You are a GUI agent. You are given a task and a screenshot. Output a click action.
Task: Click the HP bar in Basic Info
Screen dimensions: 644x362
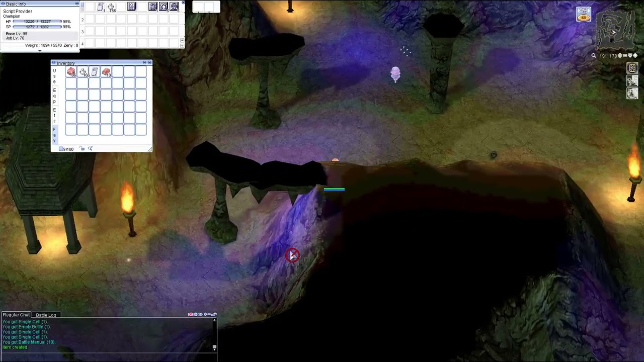tap(37, 22)
